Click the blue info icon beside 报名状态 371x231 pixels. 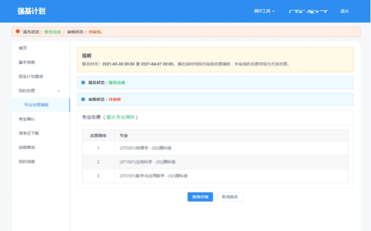83,83
